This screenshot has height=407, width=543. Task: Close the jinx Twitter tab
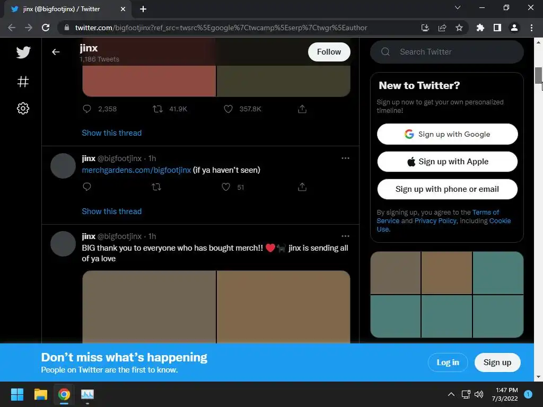coord(123,9)
